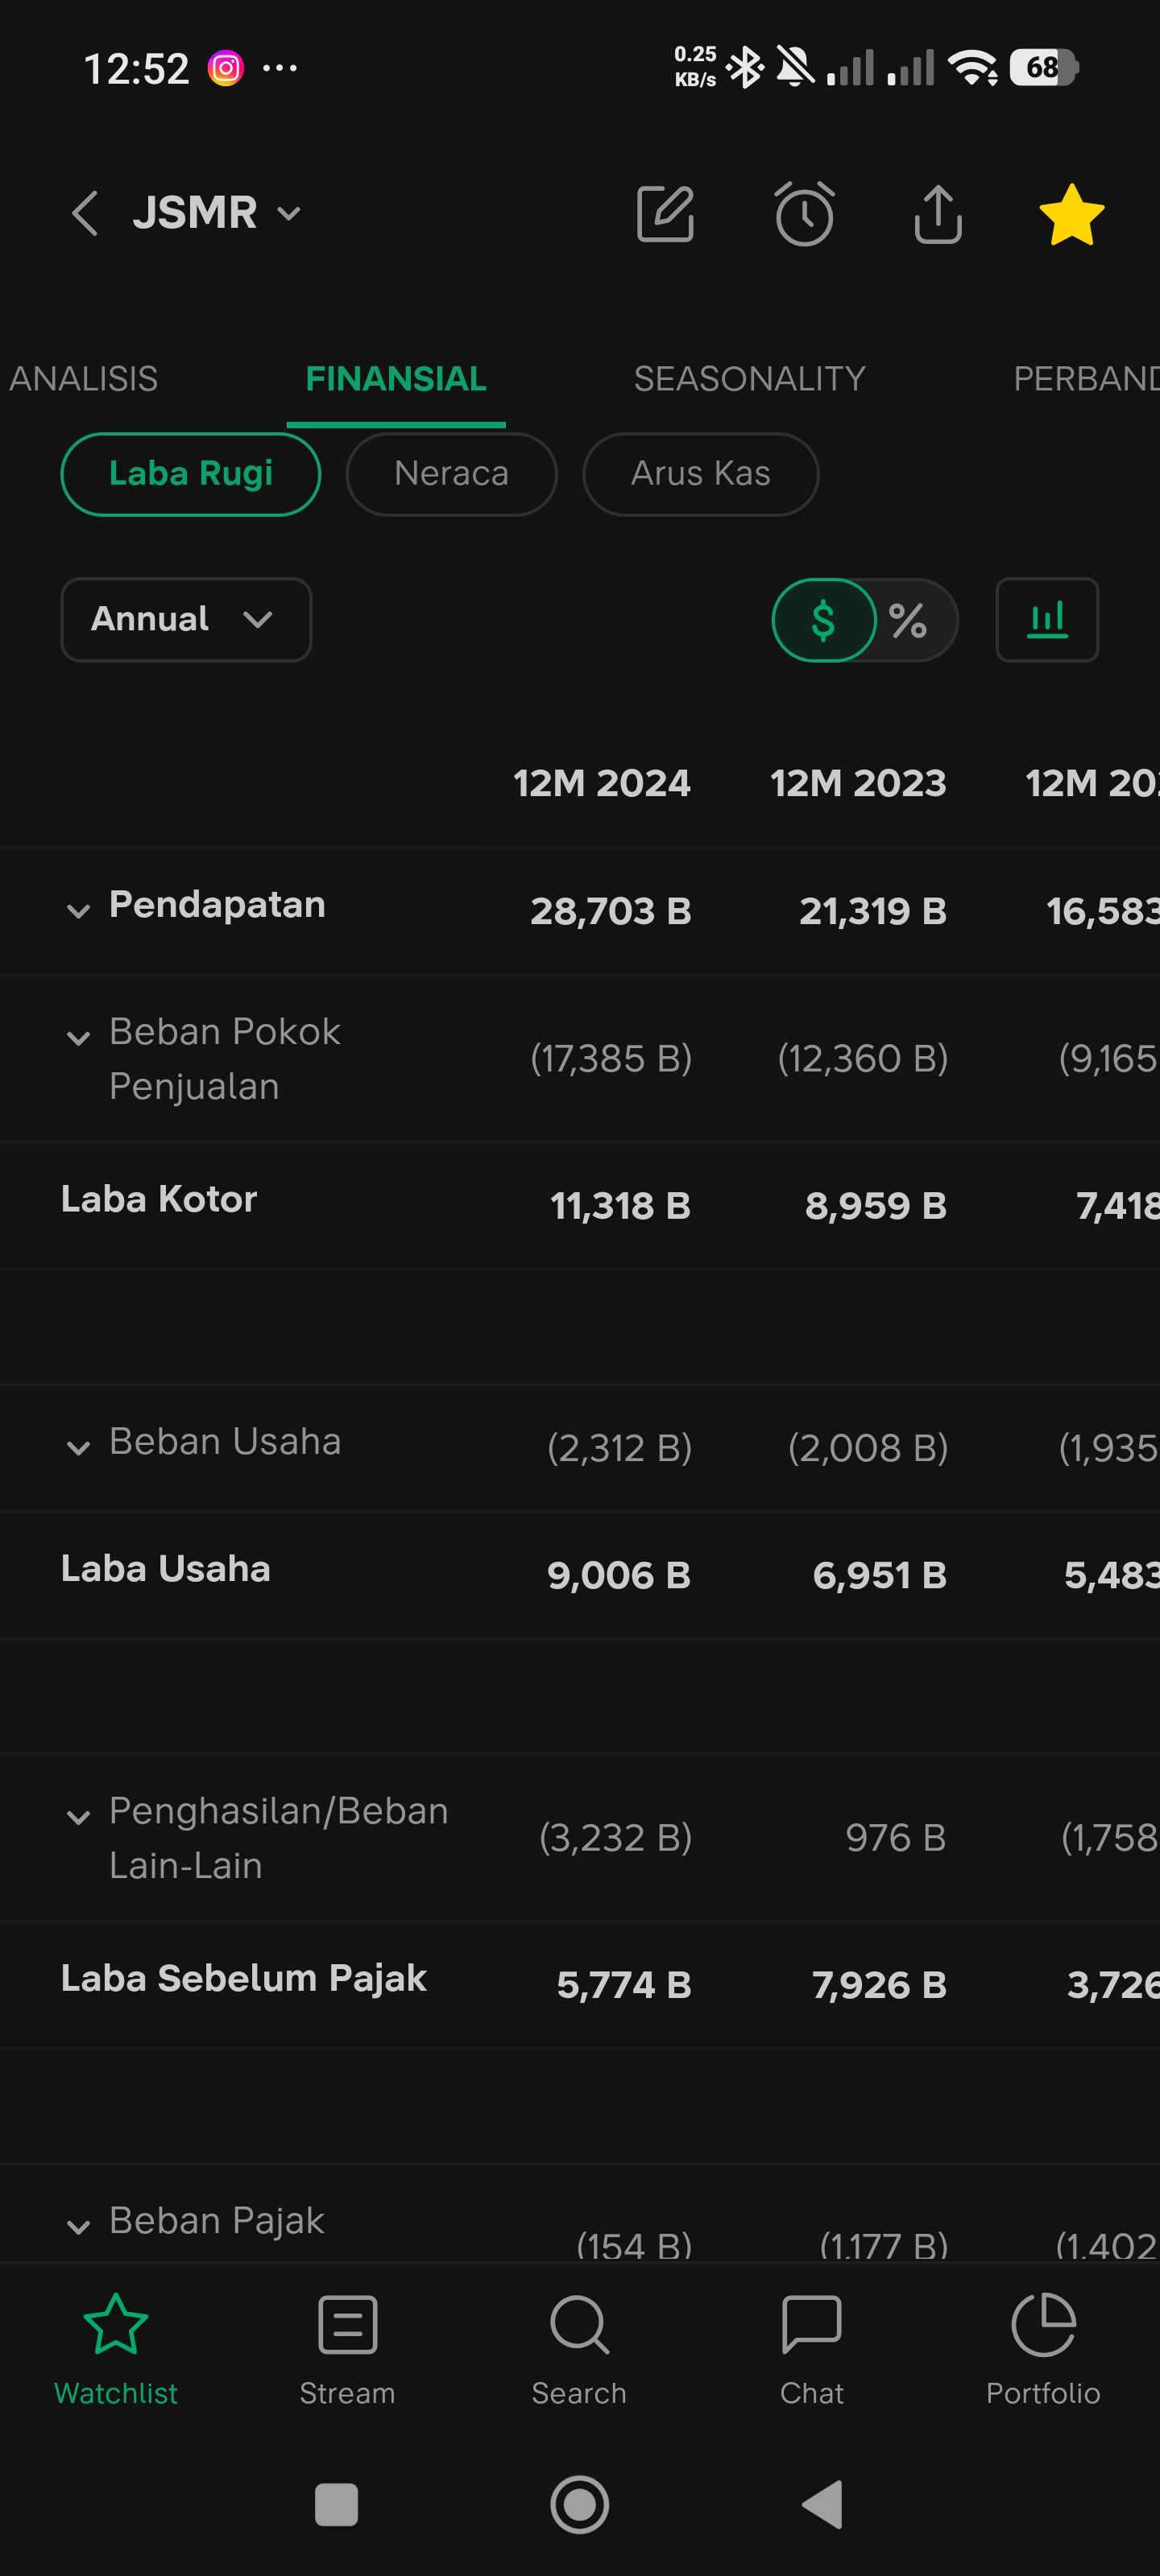
Task: Select the dollar value mode
Action: tap(824, 621)
